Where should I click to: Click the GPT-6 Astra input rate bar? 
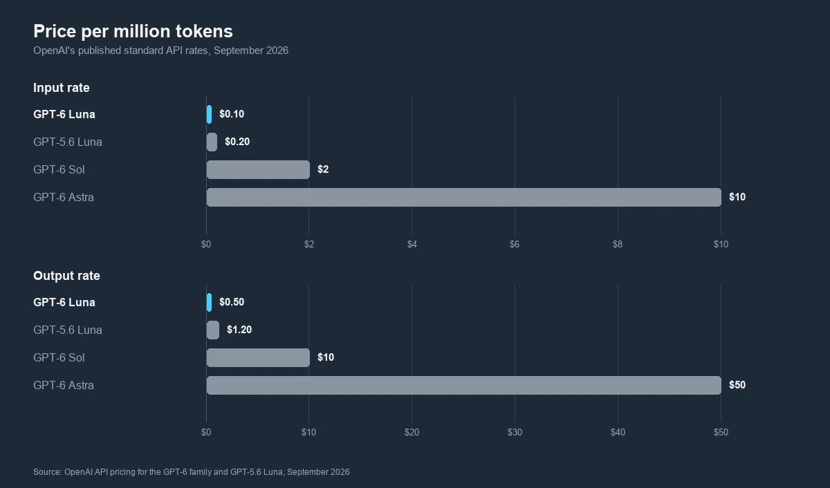click(x=463, y=197)
